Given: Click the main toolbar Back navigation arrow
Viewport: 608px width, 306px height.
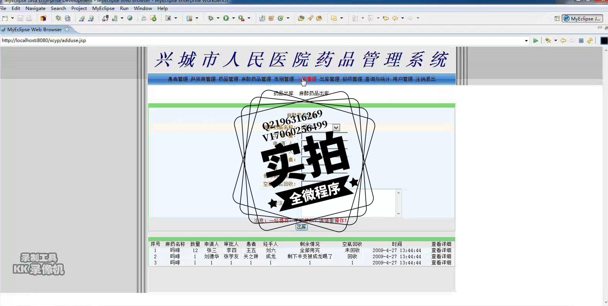Looking at the screenshot, I should click(395, 18).
